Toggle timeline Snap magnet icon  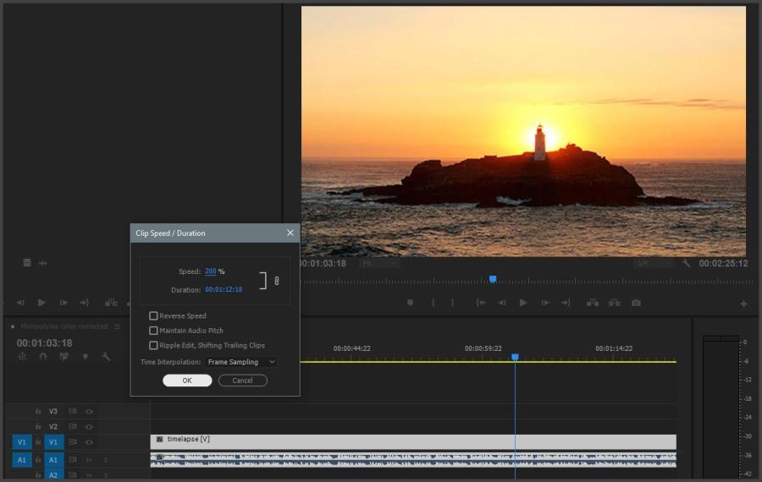click(43, 357)
